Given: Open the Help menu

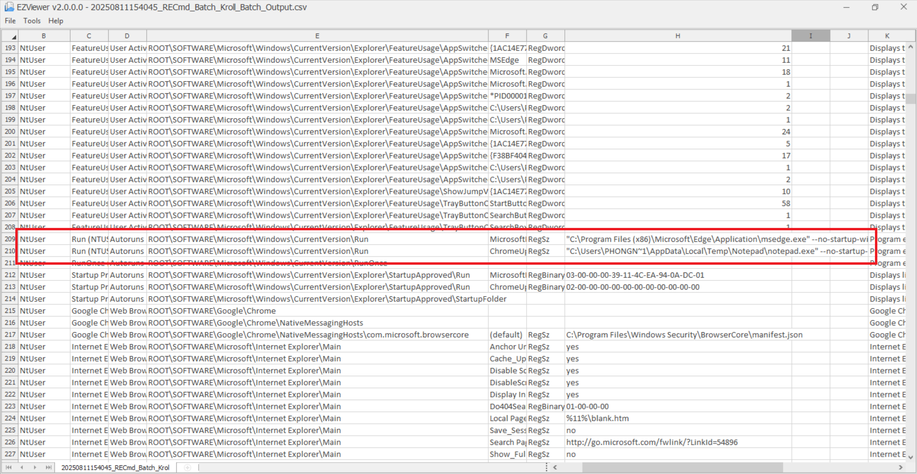Looking at the screenshot, I should pos(56,21).
